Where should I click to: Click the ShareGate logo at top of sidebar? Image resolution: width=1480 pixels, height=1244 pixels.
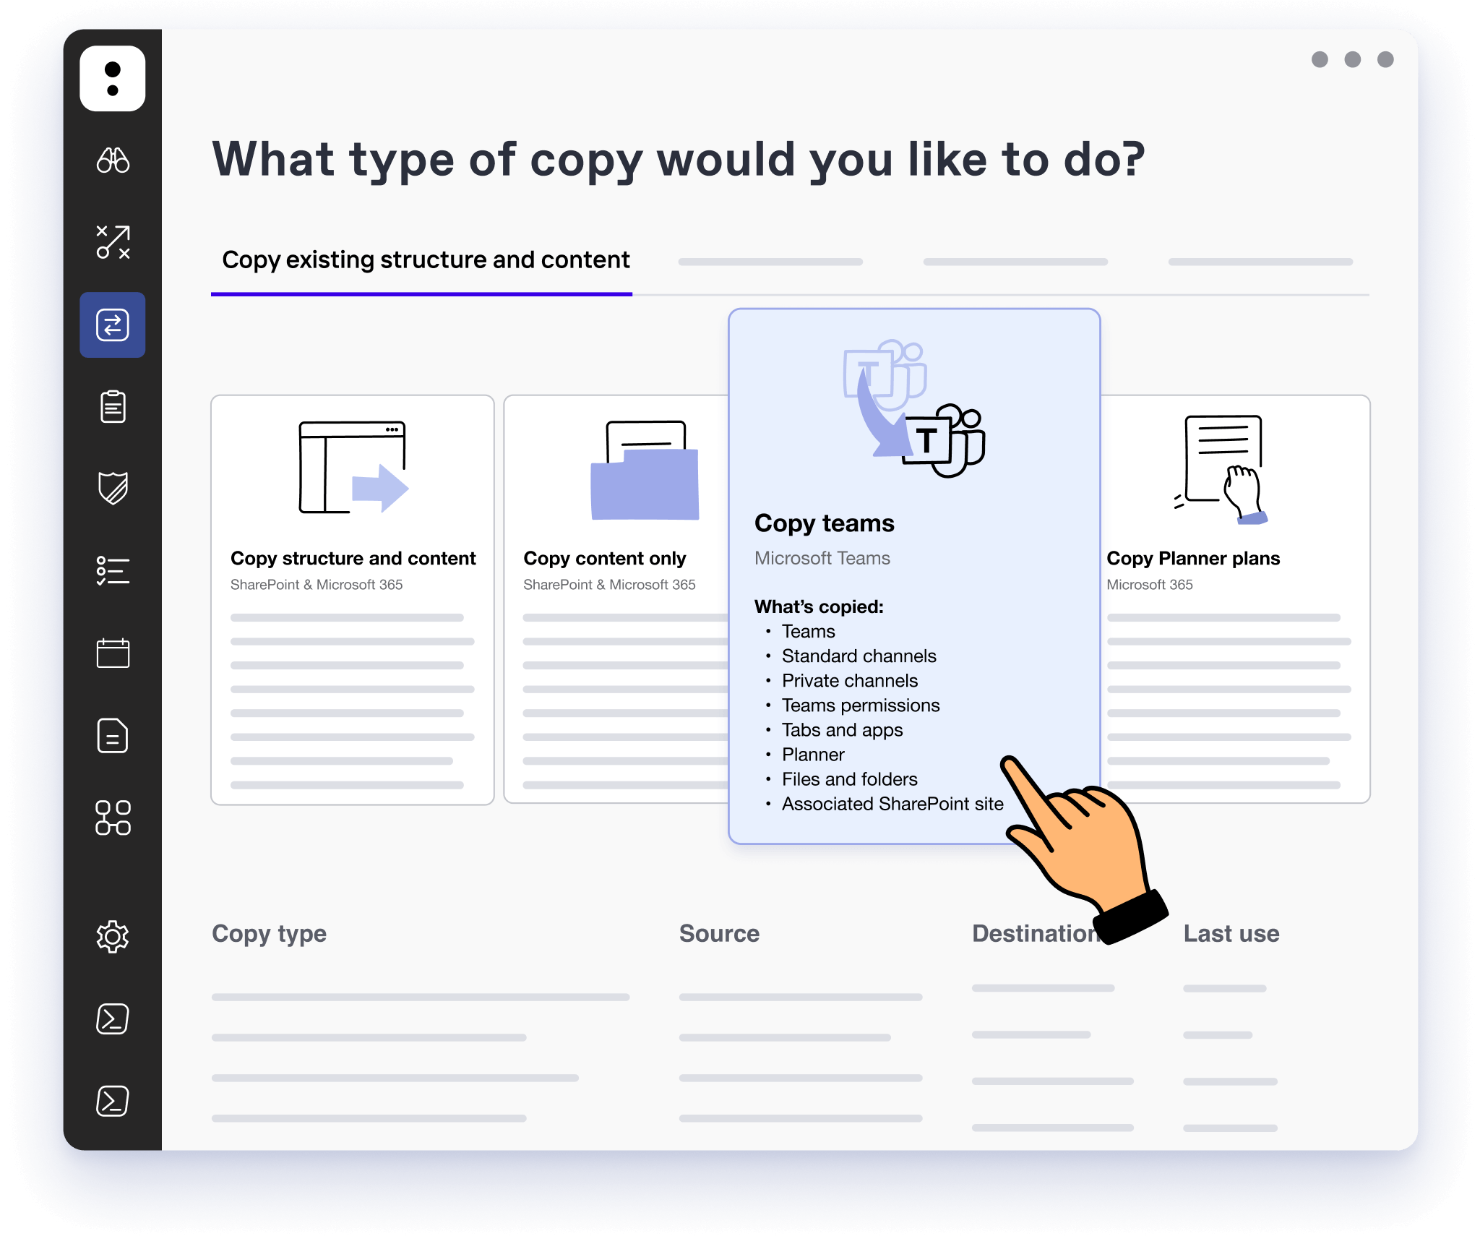pyautogui.click(x=113, y=79)
